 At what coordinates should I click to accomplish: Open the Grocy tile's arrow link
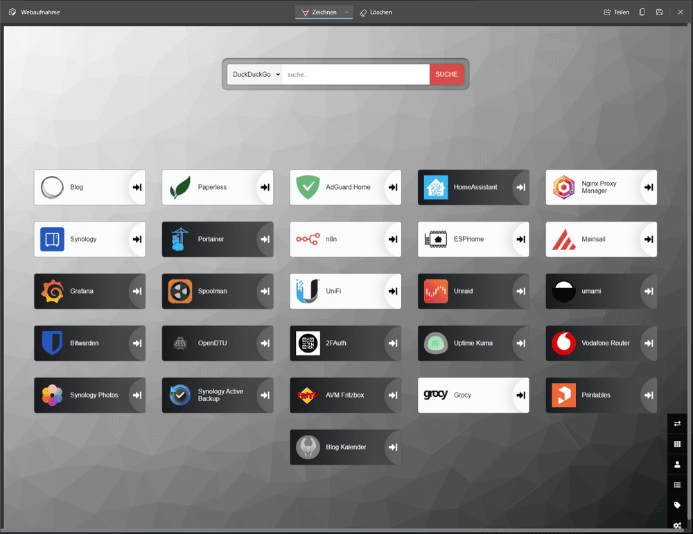point(520,395)
